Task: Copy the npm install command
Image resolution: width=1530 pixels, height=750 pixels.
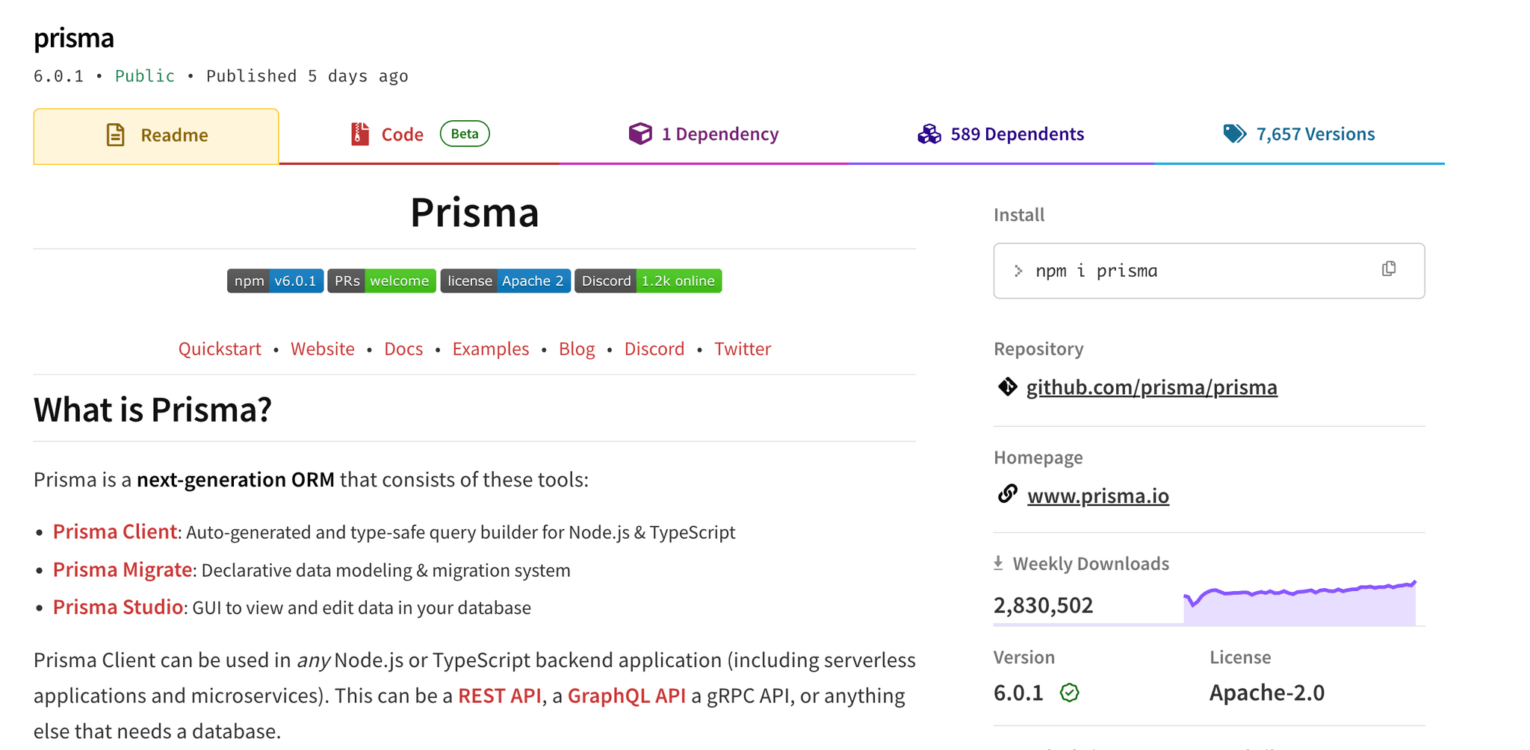Action: tap(1389, 269)
